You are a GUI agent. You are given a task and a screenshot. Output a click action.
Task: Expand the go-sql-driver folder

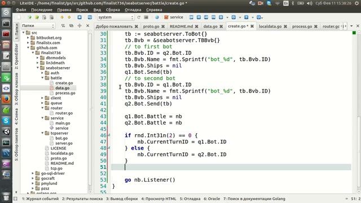tap(33, 173)
